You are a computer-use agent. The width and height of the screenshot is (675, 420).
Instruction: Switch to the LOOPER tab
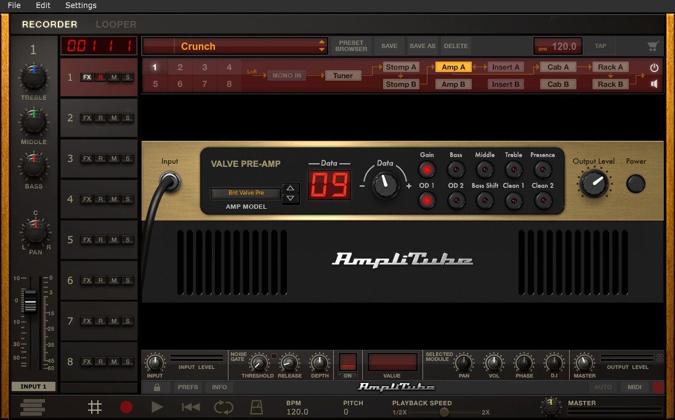coord(116,25)
